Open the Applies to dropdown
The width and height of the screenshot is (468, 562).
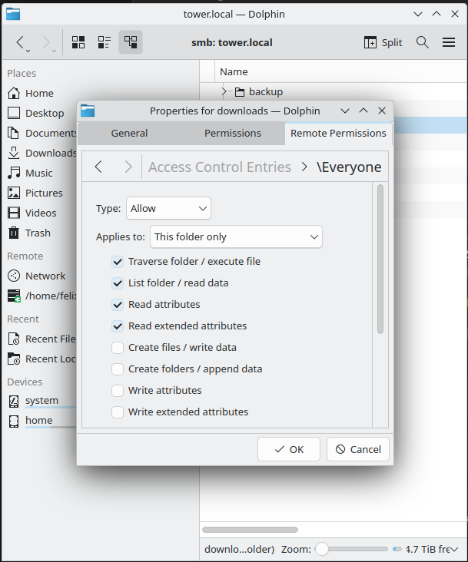click(x=236, y=236)
